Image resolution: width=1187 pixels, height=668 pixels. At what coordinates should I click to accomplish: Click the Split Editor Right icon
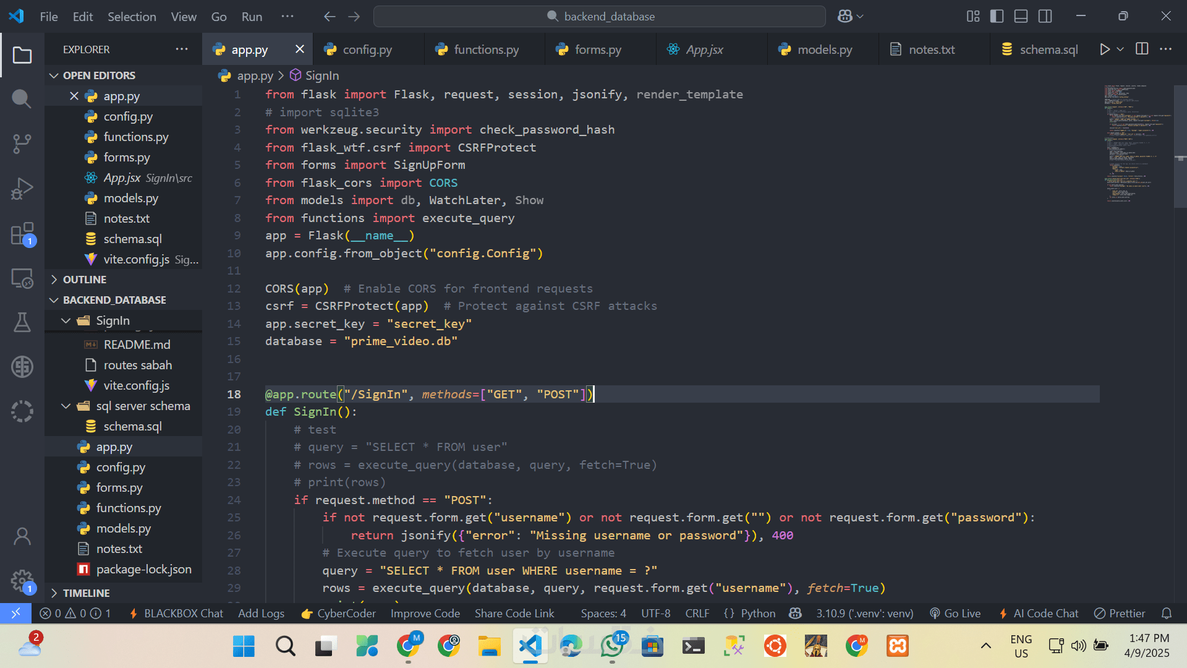[x=1142, y=49]
